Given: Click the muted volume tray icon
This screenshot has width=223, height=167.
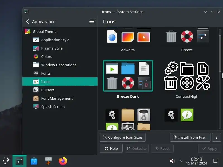Looking at the screenshot, I should 172,161.
